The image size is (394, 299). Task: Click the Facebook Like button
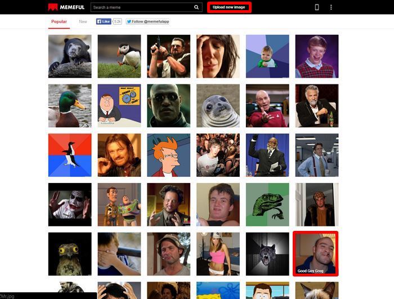[104, 21]
